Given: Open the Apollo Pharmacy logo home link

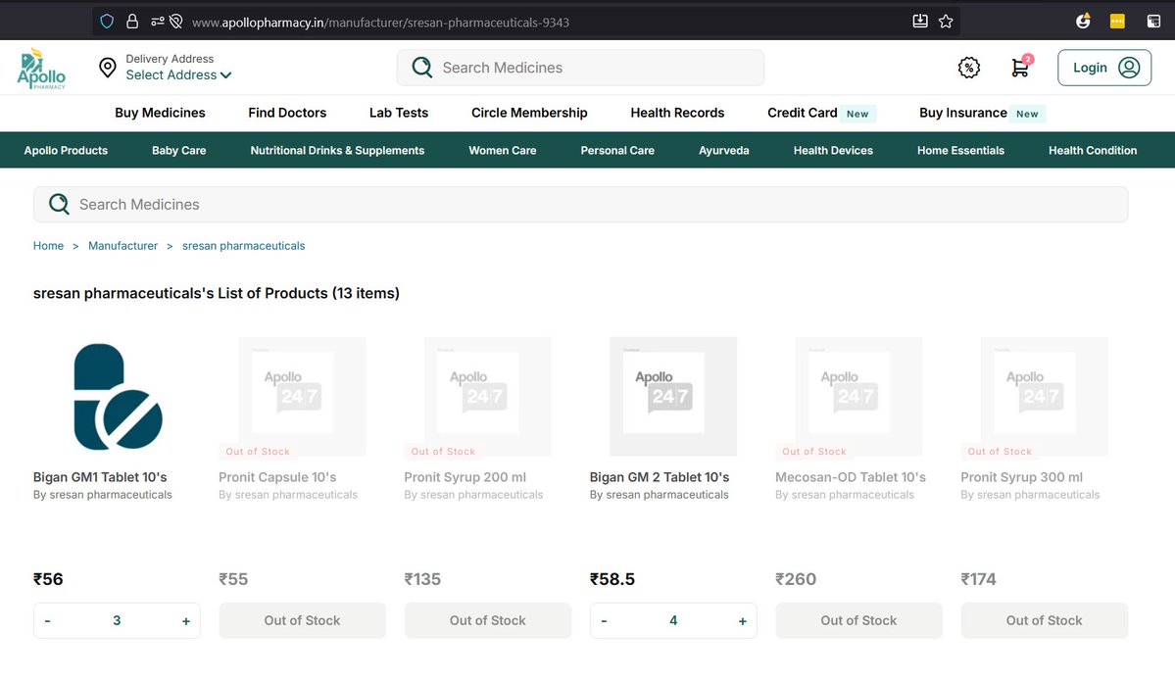Looking at the screenshot, I should click(x=41, y=69).
